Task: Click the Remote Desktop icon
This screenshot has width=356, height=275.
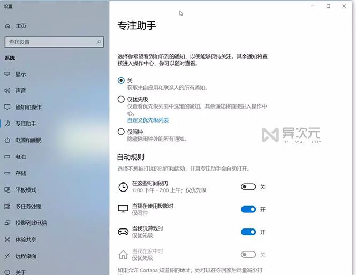Action: [7, 256]
